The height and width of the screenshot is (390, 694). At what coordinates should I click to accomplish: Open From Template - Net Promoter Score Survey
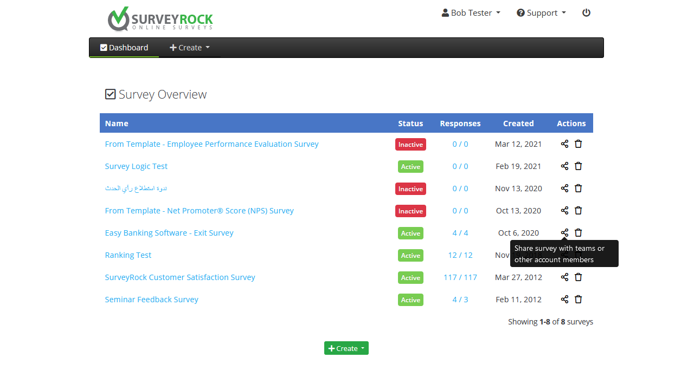coord(199,211)
